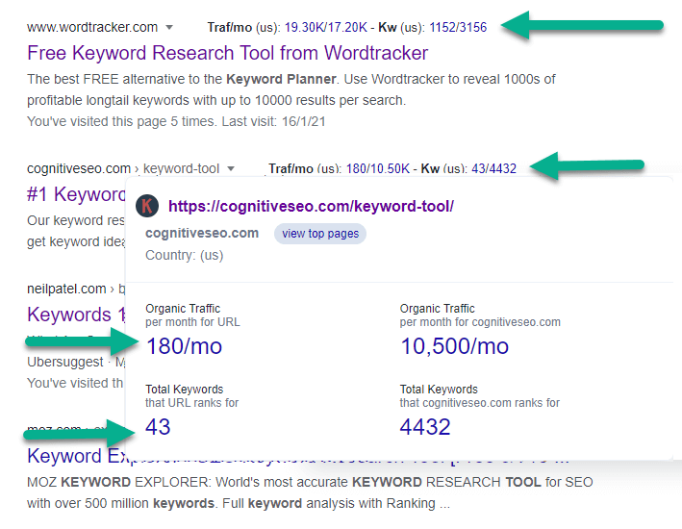The width and height of the screenshot is (682, 529).
Task: Click cognitiveseo keyword count 43/4432
Action: 493,168
